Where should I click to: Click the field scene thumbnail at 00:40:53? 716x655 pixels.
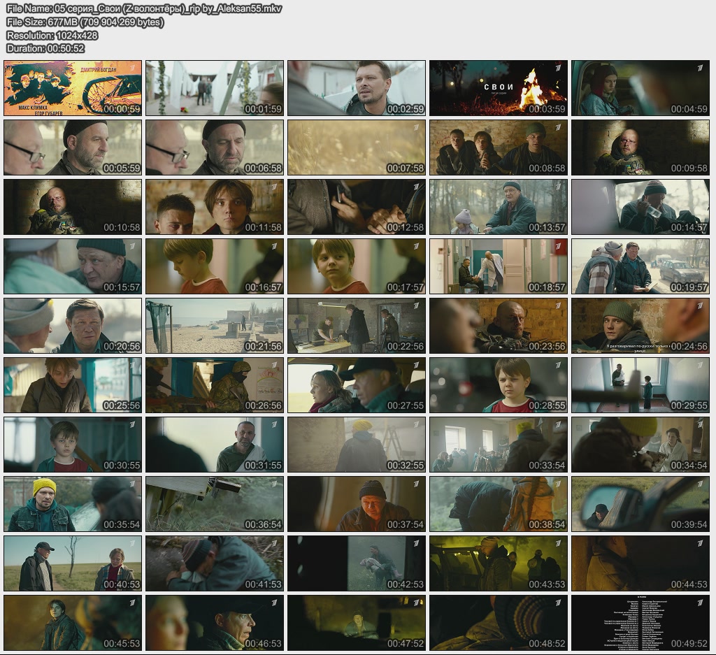coord(73,563)
